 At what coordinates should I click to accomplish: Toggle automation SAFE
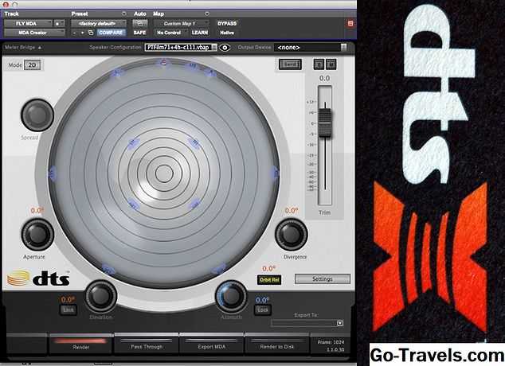(x=139, y=33)
